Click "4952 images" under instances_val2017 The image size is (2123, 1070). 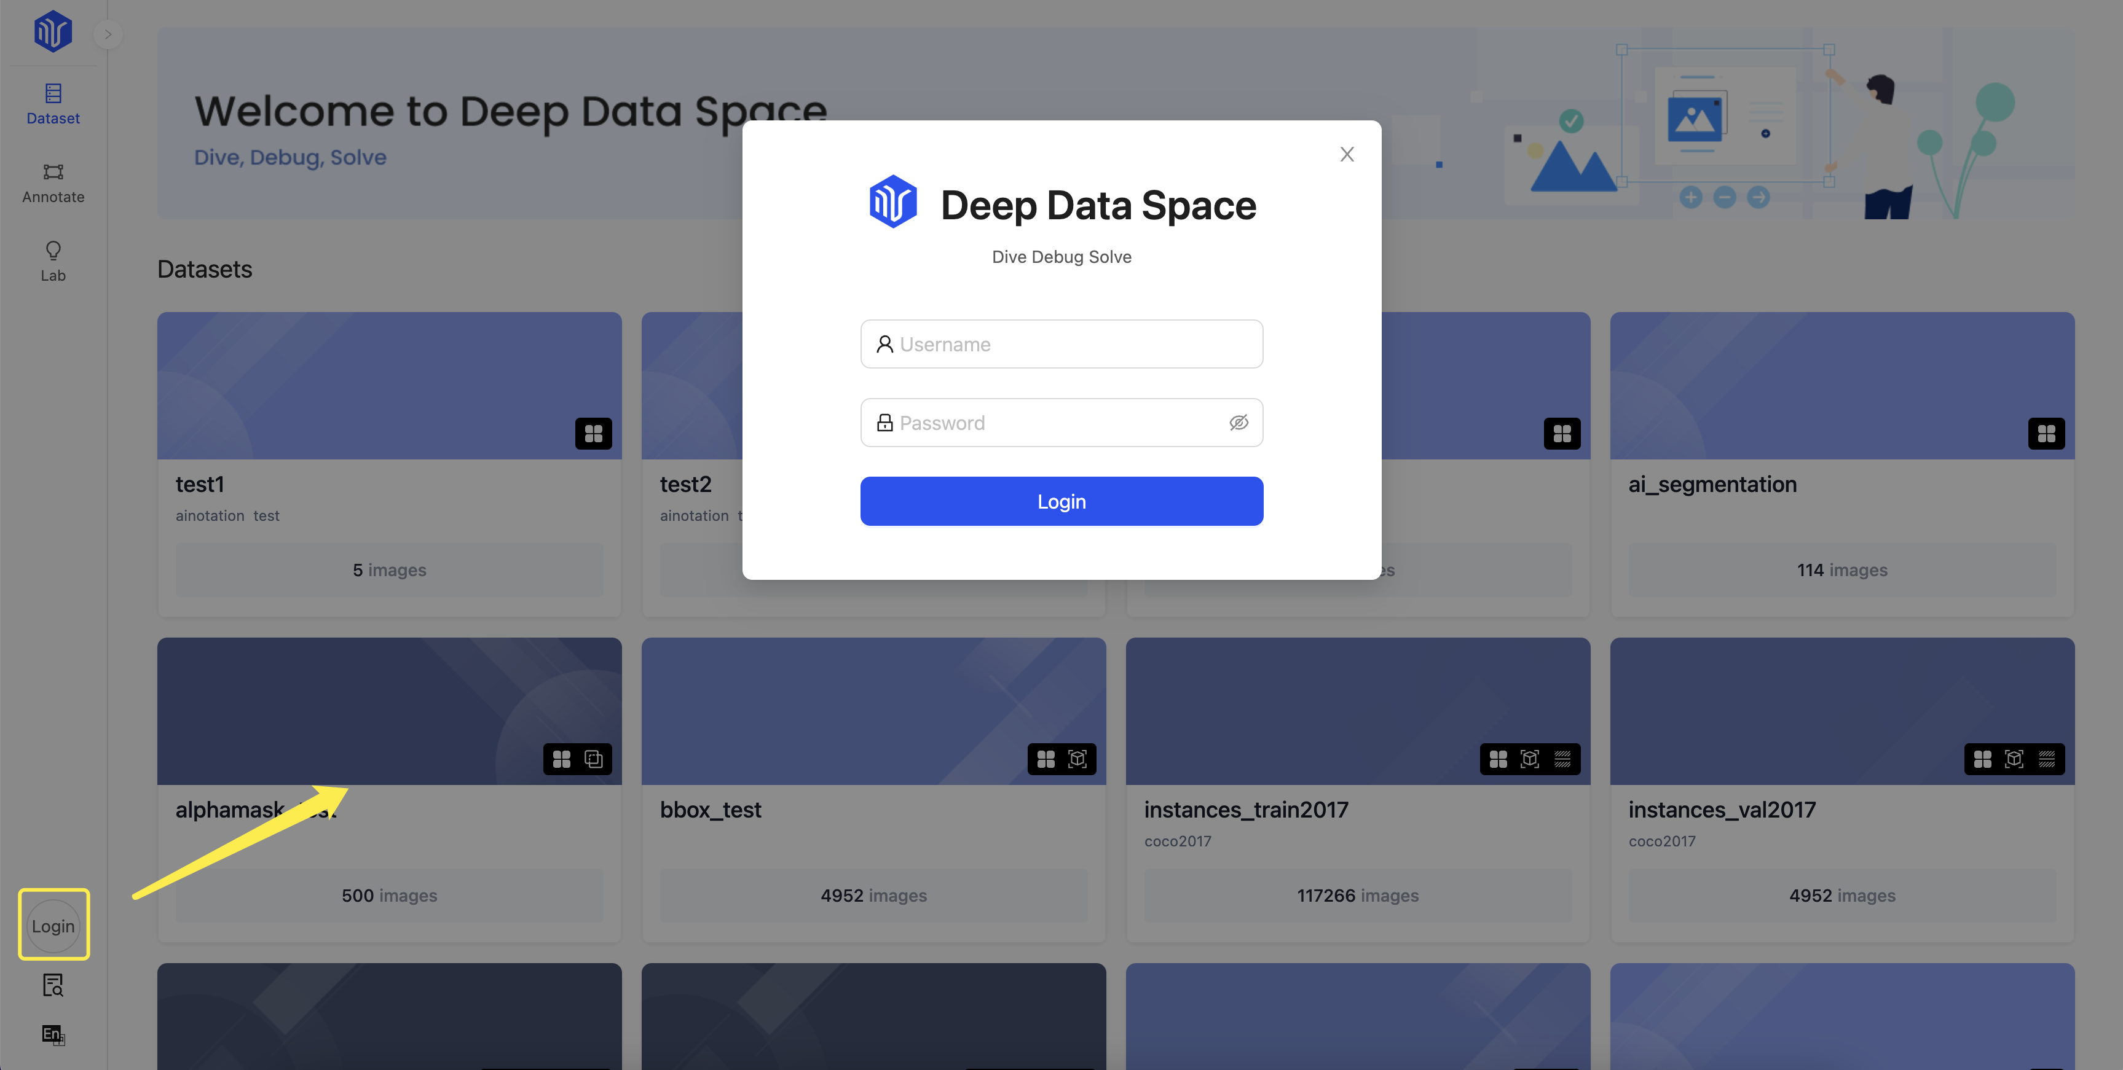(1842, 896)
